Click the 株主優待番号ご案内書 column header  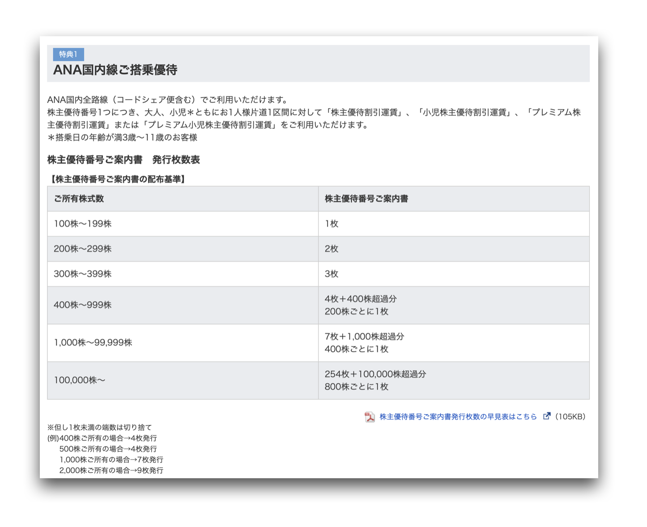454,199
